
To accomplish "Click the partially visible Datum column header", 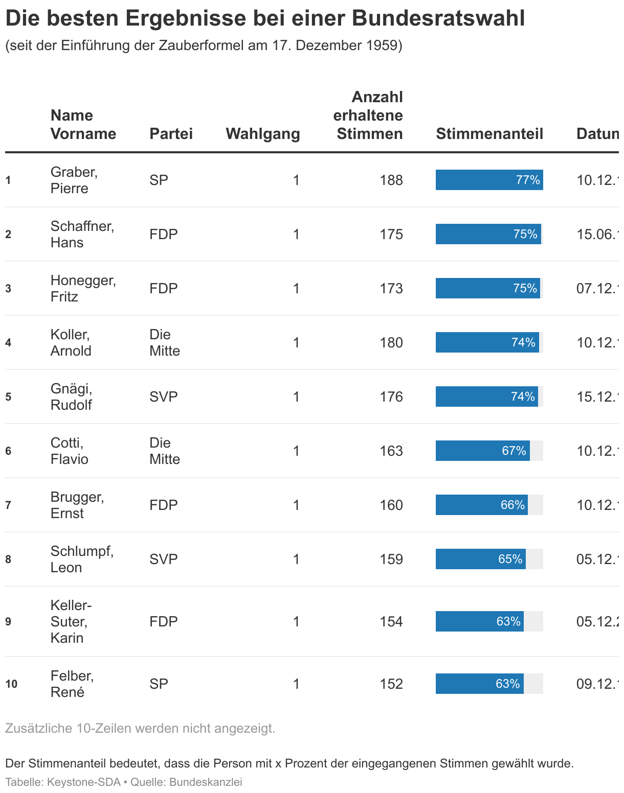I will tap(597, 133).
